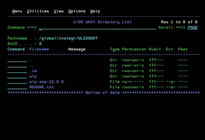Select the wlp directory name
Viewport: 205px width, 140px height.
click(x=33, y=76)
